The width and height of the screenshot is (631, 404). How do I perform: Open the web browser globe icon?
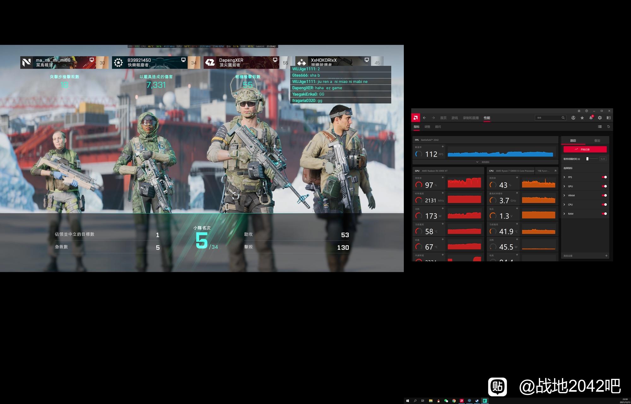[x=573, y=118]
